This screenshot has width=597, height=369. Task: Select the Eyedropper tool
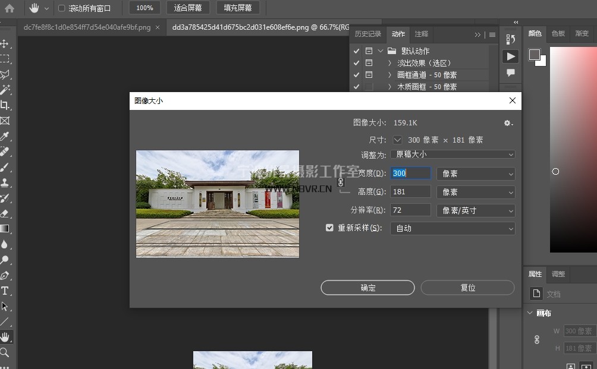(x=5, y=136)
